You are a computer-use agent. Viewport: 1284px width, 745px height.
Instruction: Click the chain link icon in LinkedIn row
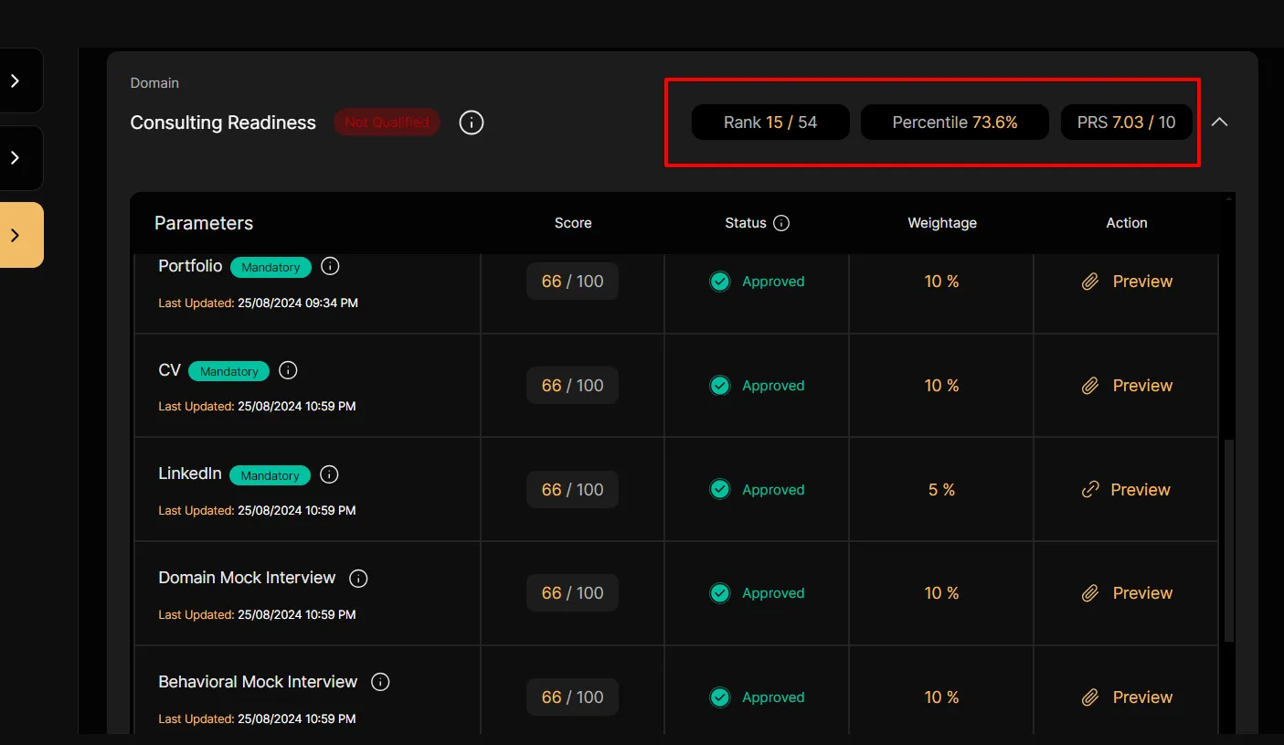pos(1089,490)
